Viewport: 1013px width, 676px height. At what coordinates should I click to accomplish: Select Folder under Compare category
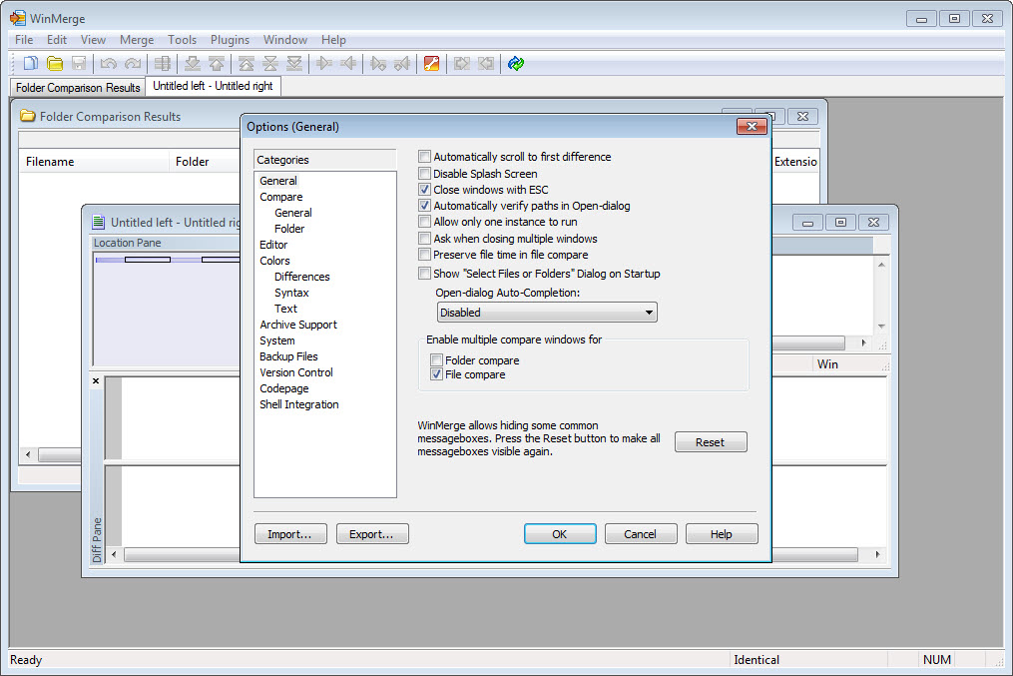[289, 229]
